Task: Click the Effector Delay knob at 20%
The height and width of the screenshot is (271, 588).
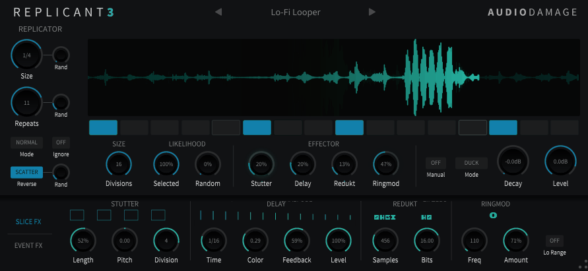Action: click(303, 164)
